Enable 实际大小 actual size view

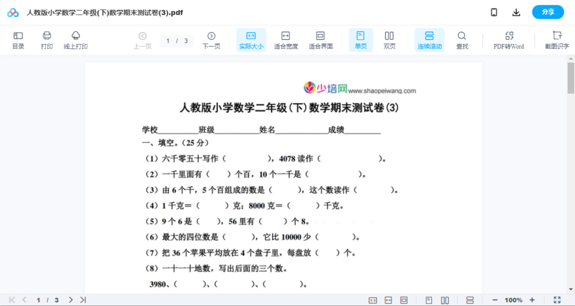click(251, 40)
